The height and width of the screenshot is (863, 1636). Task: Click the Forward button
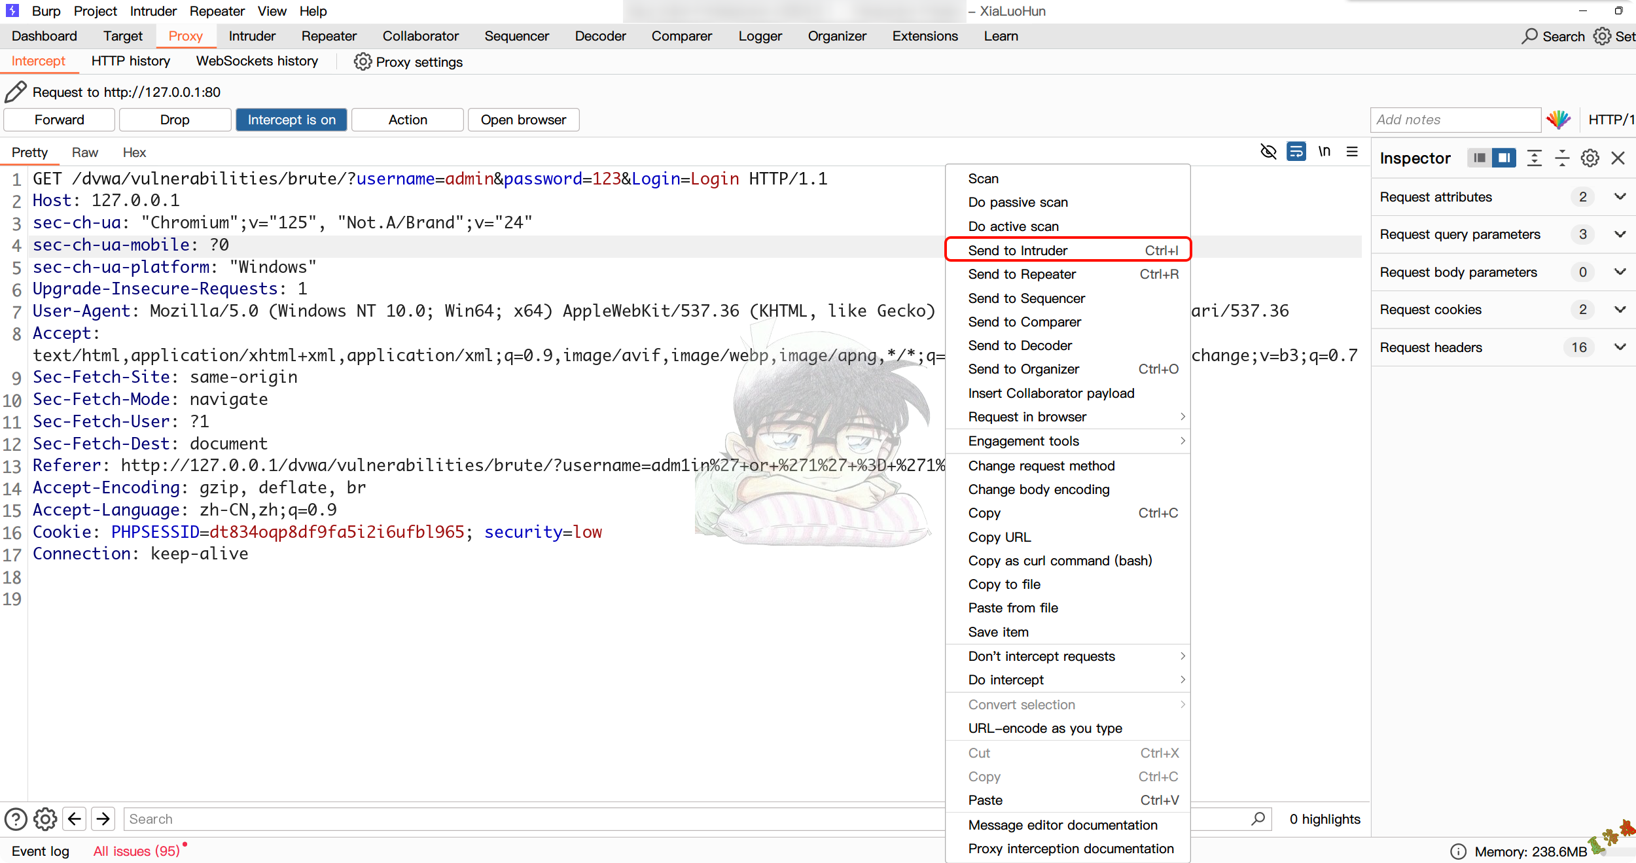tap(60, 120)
